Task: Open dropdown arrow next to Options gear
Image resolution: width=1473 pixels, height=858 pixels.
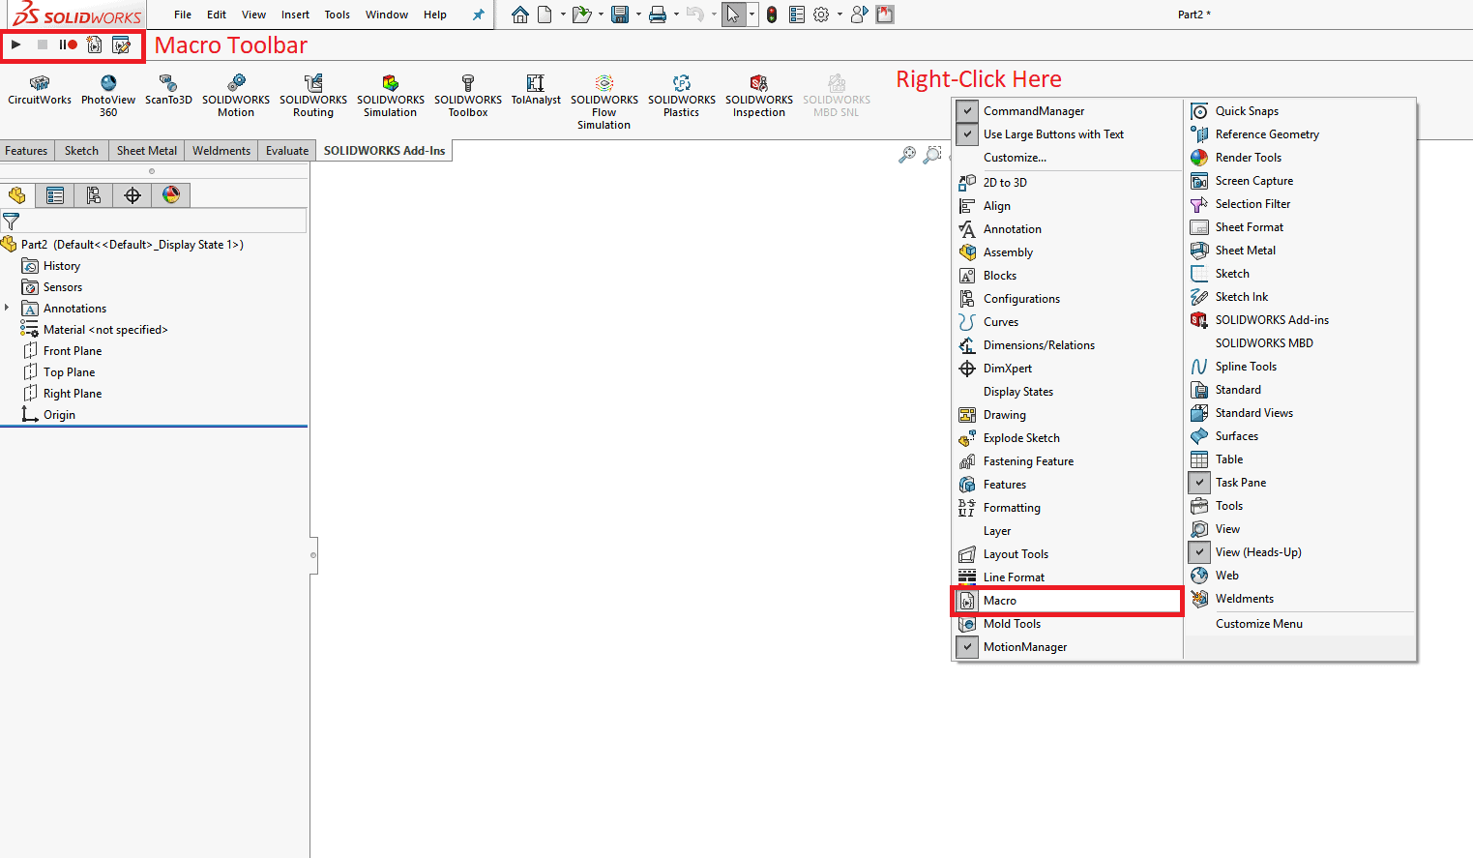Action: tap(840, 15)
